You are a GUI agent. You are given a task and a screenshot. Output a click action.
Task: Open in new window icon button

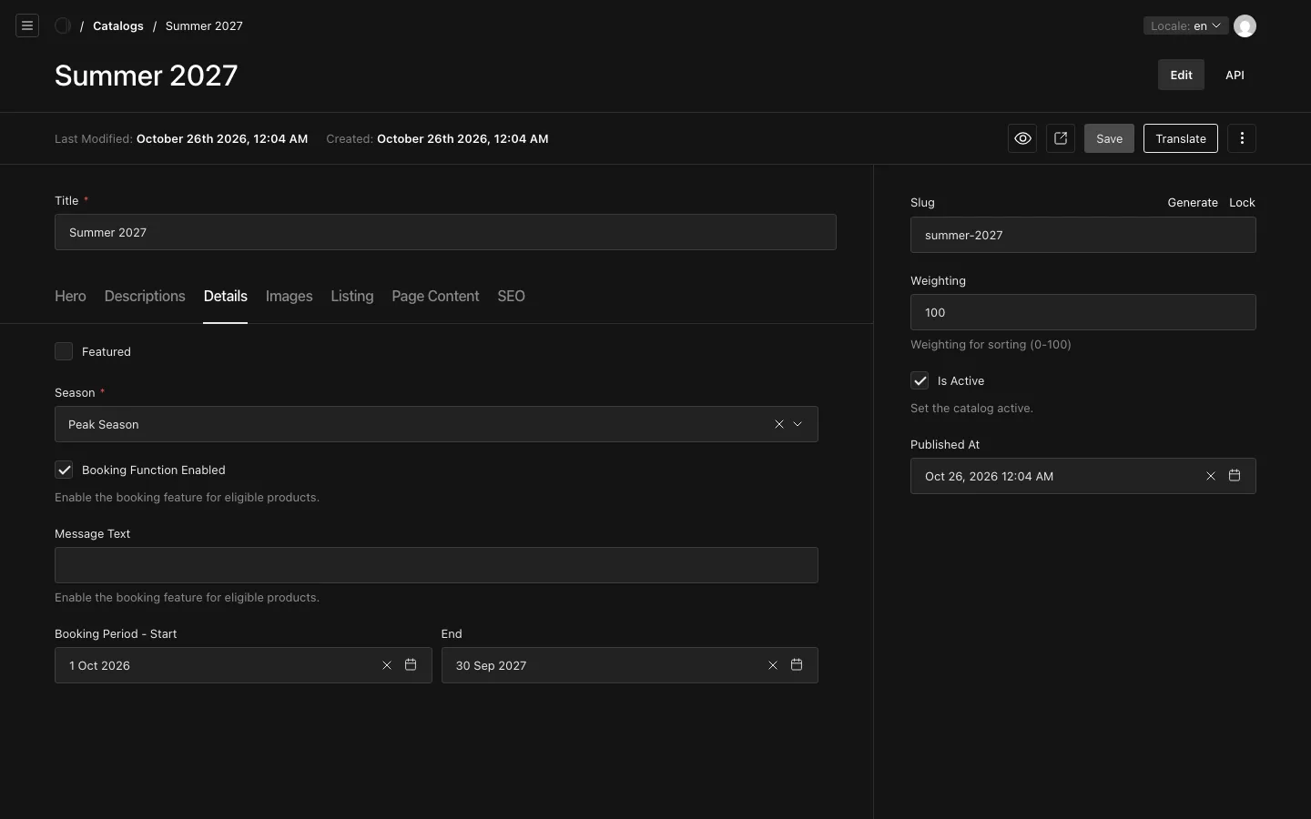coord(1061,138)
